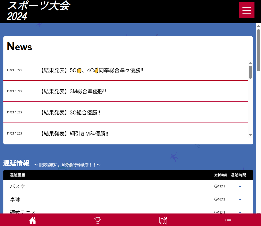This screenshot has width=261, height=226.
Task: Open the list icon in bottom bar
Action: 228,220
